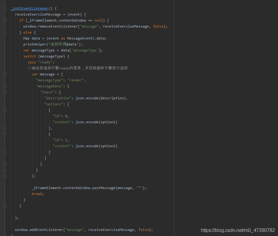The image size is (278, 236).
Task: Fold the var message object in gutter
Action: click(5, 74)
